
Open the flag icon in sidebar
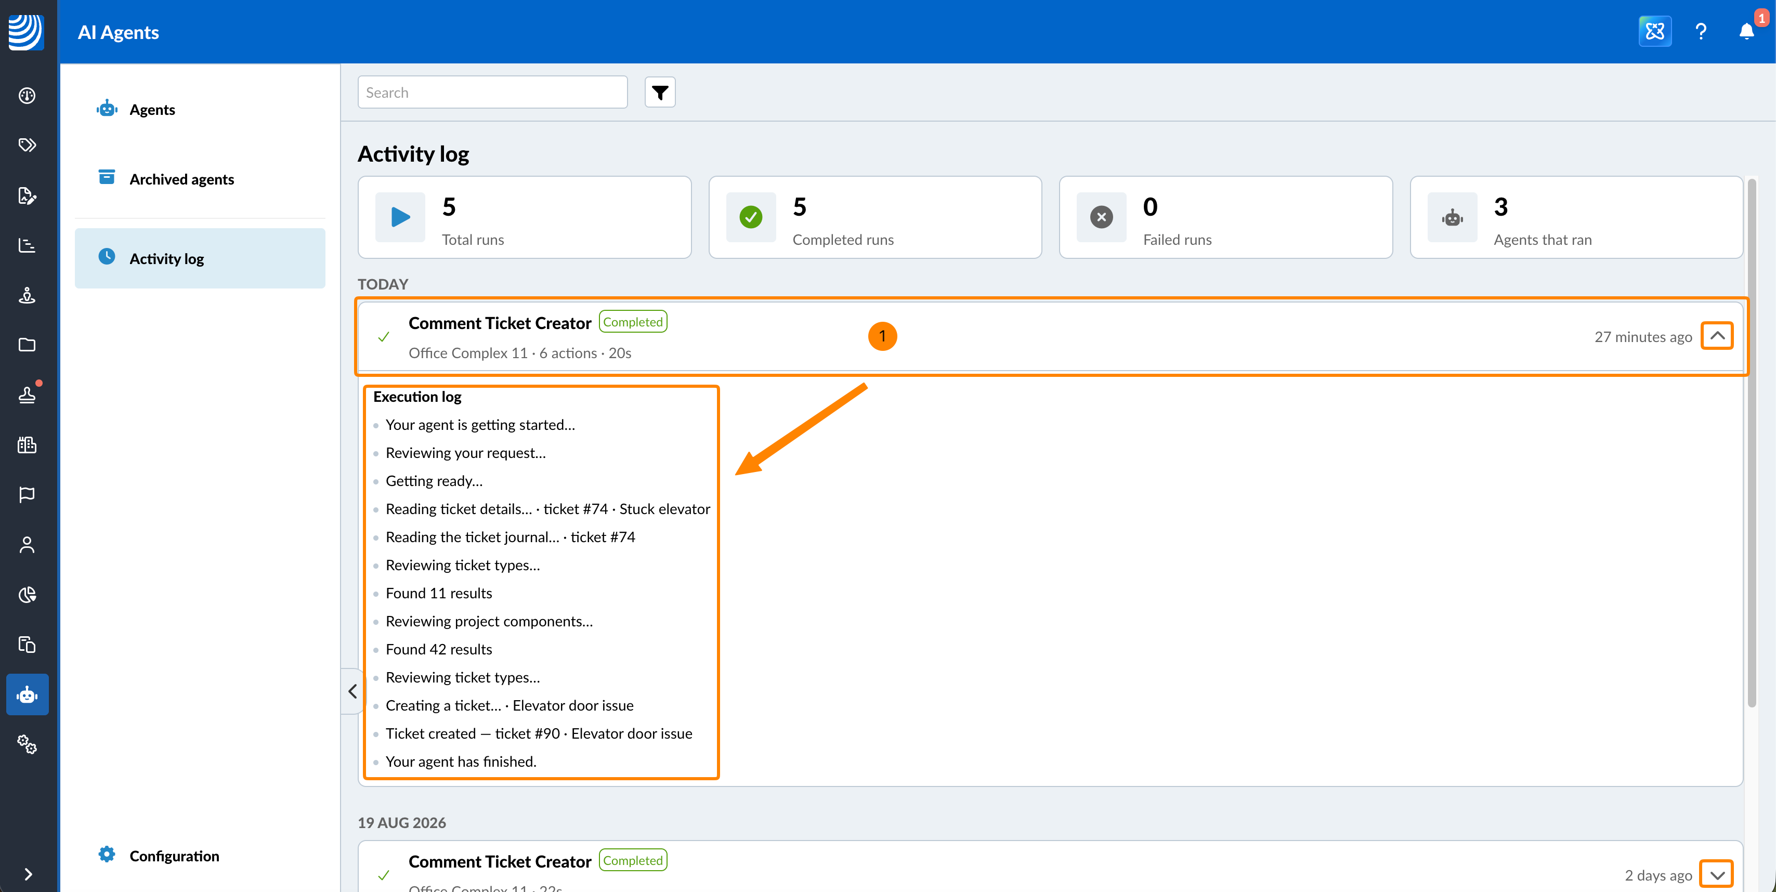27,494
